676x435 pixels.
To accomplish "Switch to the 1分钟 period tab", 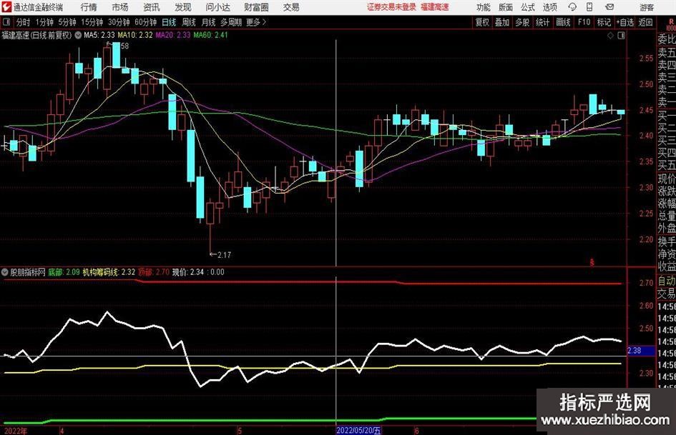I will 44,22.
